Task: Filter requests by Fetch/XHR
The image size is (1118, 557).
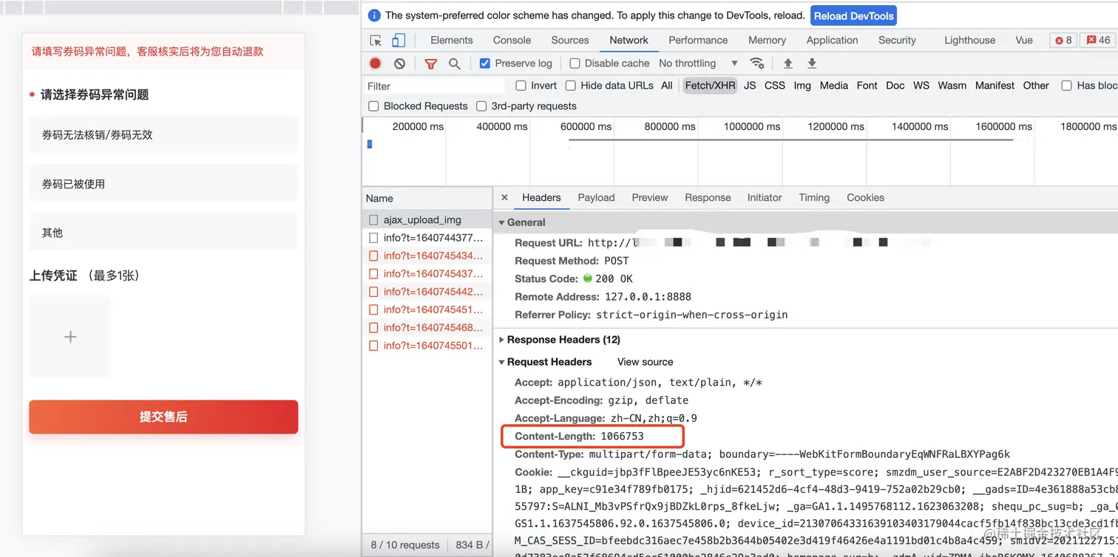Action: click(x=710, y=86)
